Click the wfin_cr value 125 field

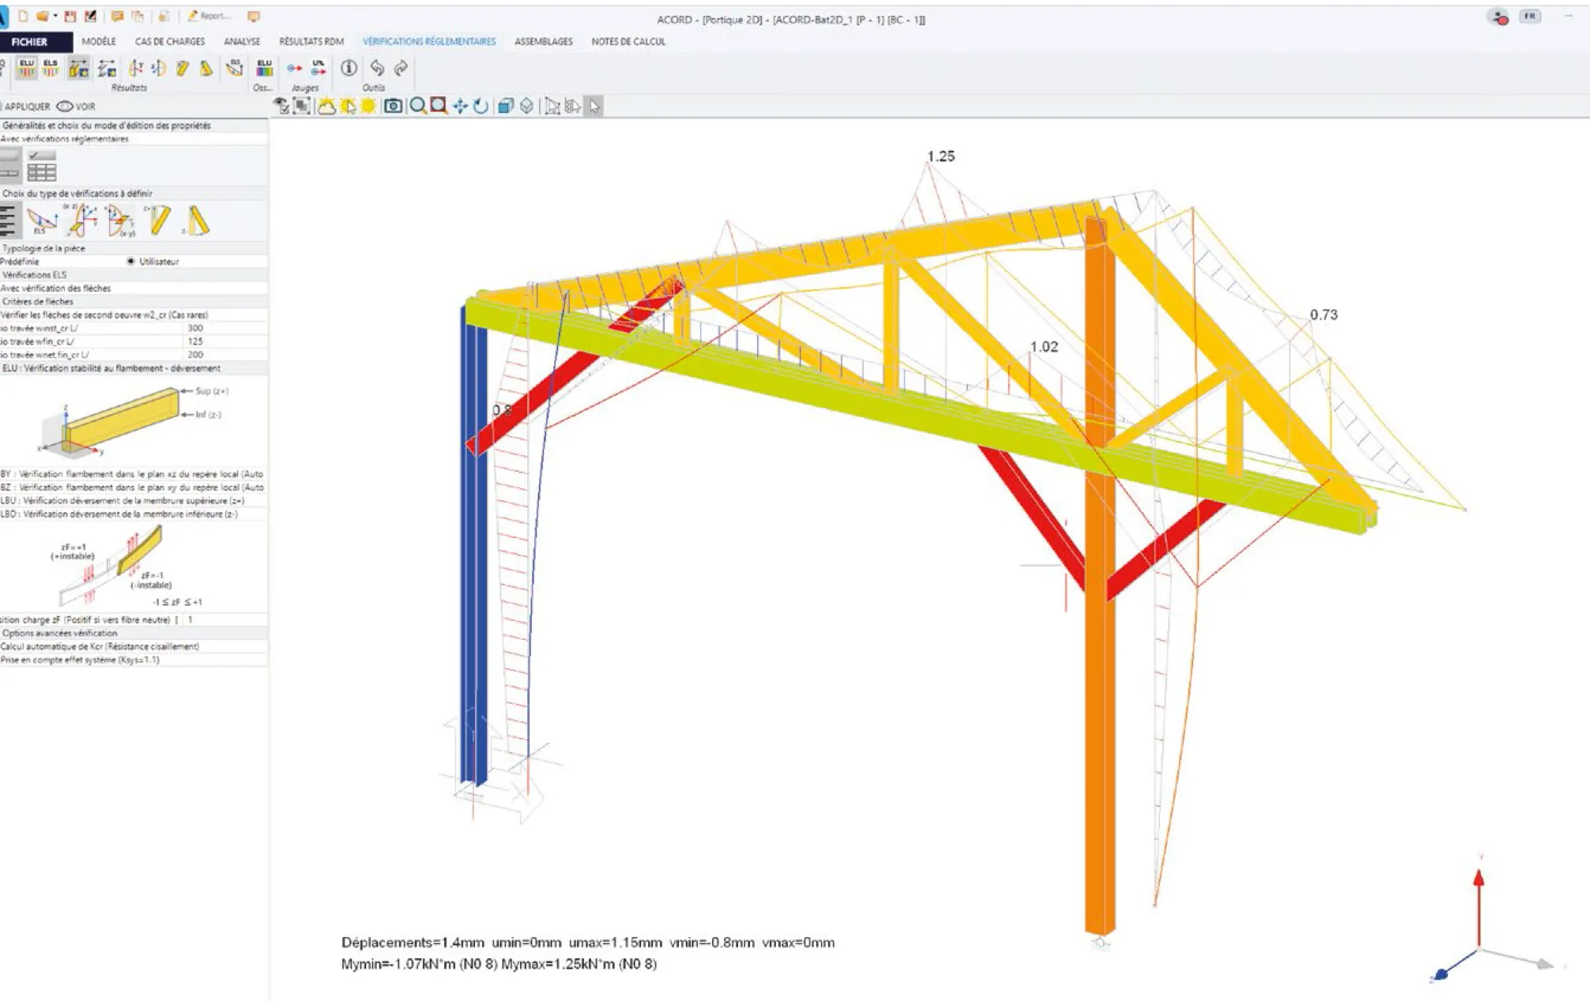coord(225,341)
